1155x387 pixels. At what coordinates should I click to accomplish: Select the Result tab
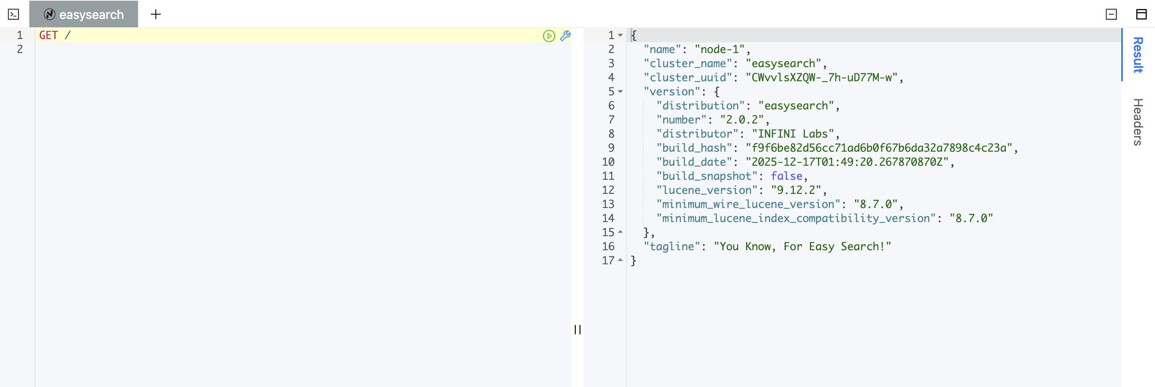tap(1138, 55)
